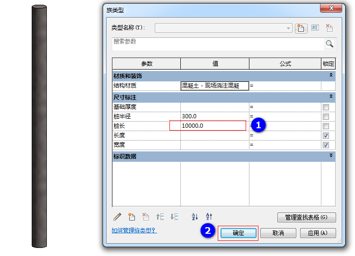Image resolution: width=355 pixels, height=256 pixels.
Task: Open the 如何管理族类型? help link
Action: click(x=134, y=230)
